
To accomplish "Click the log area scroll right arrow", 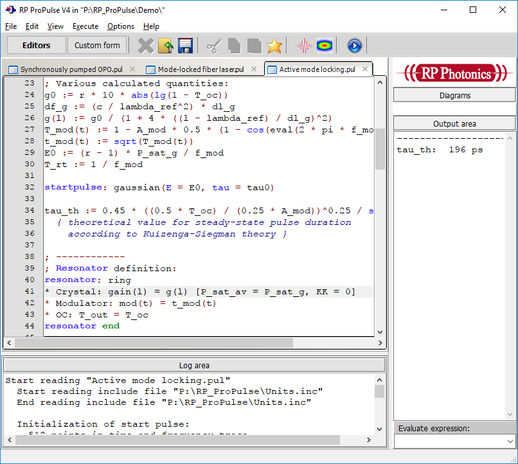I will [369, 440].
